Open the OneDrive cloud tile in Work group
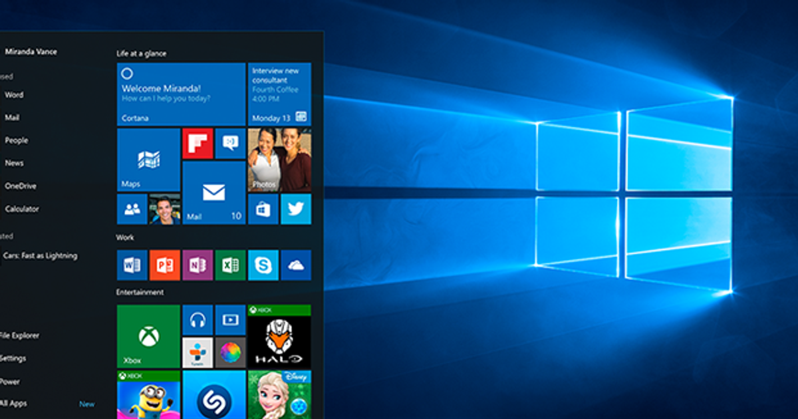This screenshot has height=419, width=798. coord(296,265)
